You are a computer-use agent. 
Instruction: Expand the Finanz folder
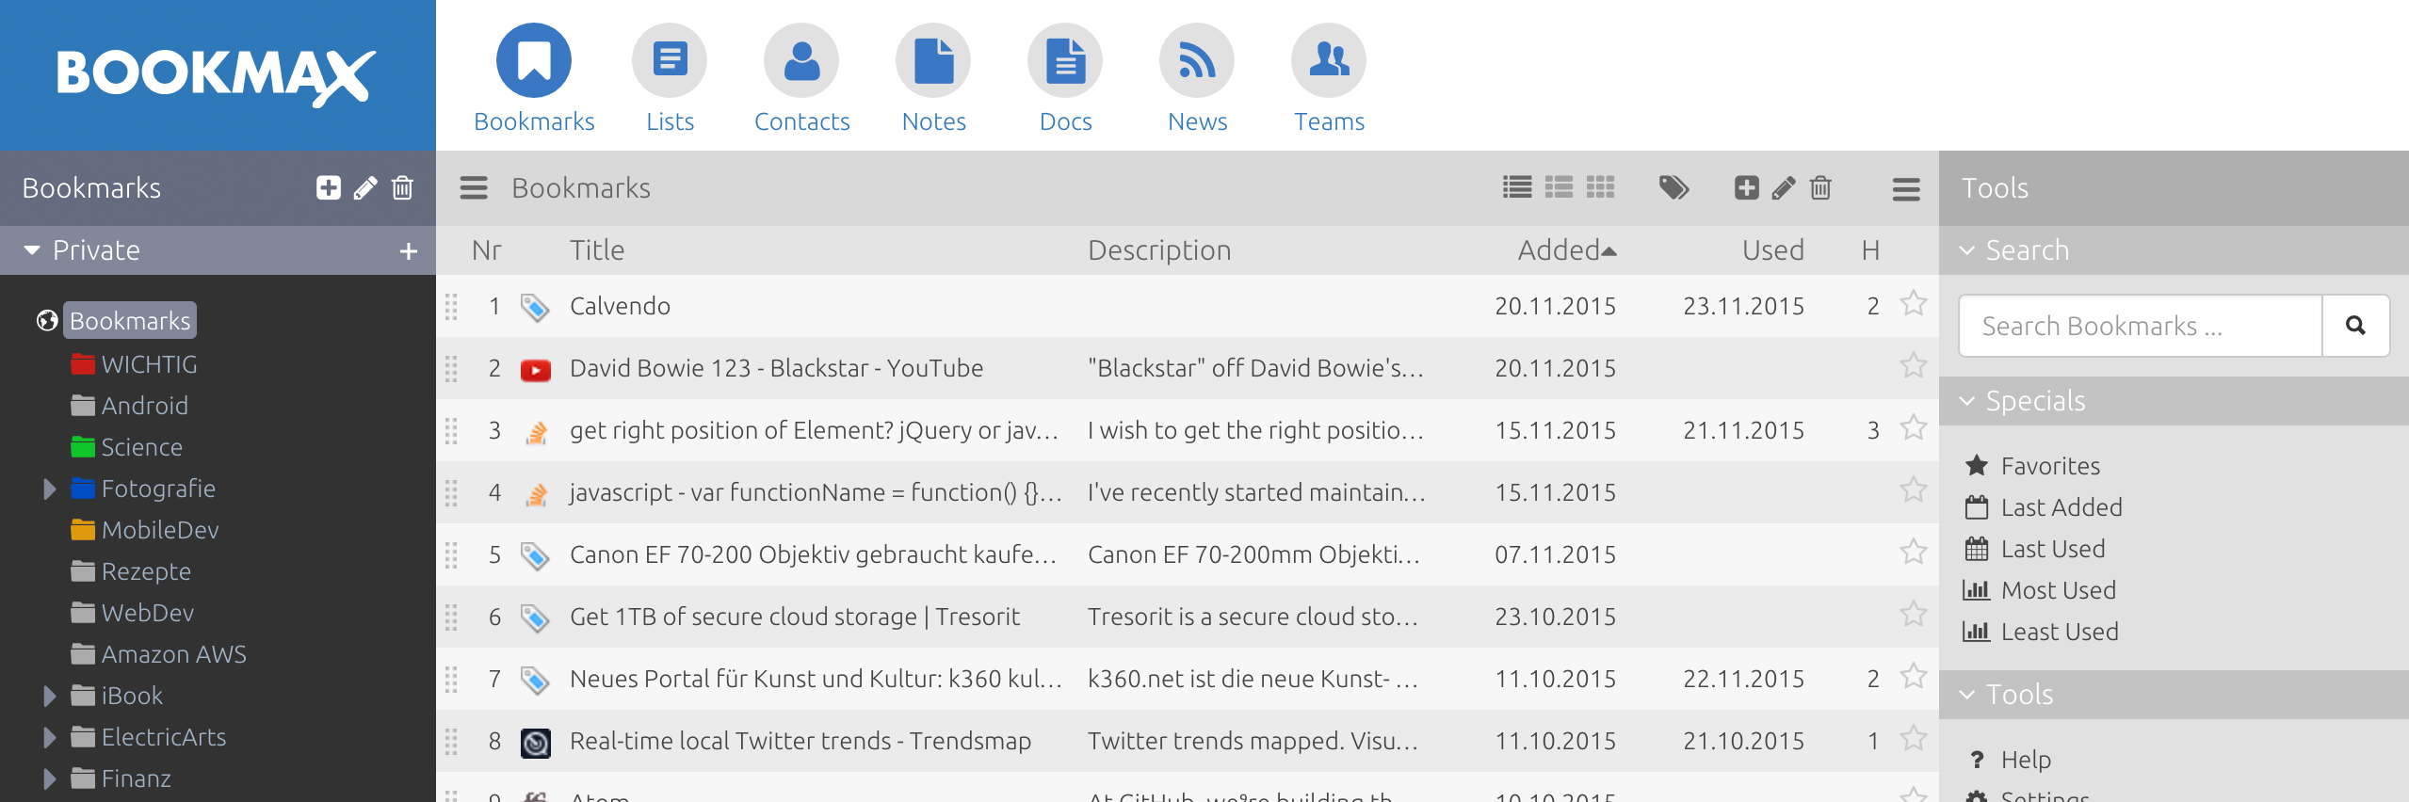click(50, 779)
